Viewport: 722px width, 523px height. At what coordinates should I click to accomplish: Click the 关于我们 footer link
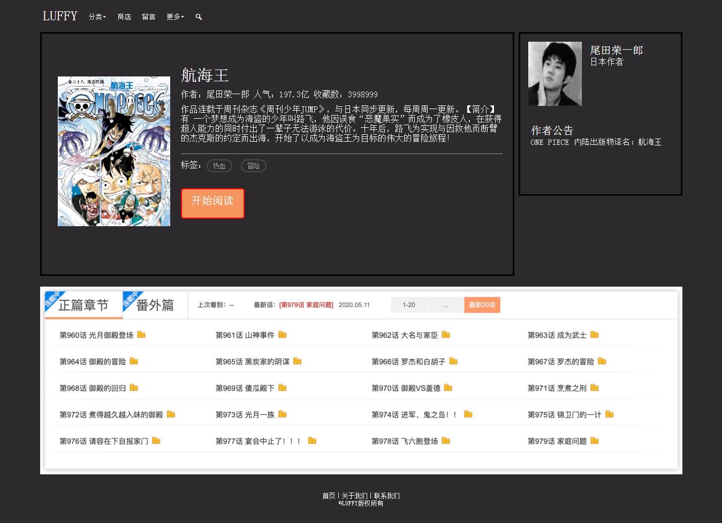pyautogui.click(x=354, y=496)
